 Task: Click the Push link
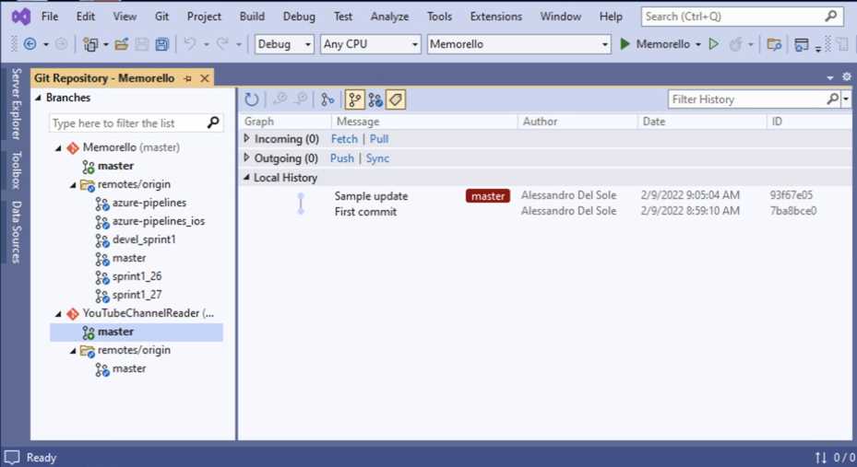point(342,158)
